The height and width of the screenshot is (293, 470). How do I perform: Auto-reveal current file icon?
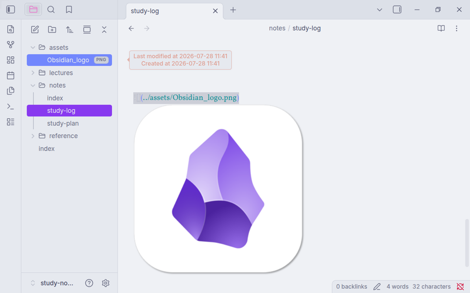(87, 29)
